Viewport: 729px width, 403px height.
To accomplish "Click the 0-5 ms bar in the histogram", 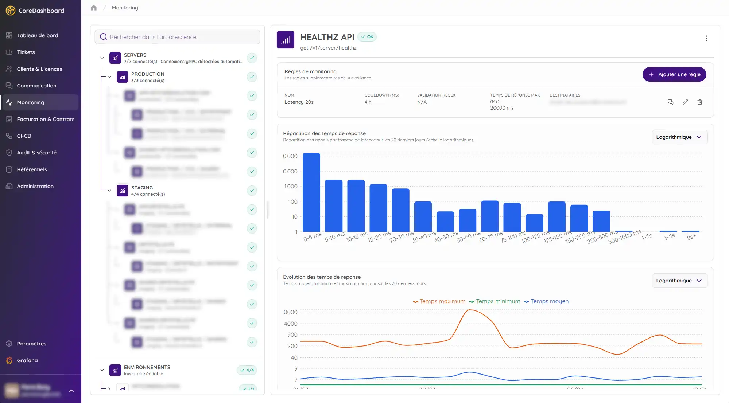I will click(x=311, y=192).
